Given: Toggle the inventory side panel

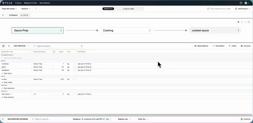Looking at the screenshot, I should pyautogui.click(x=3, y=46).
